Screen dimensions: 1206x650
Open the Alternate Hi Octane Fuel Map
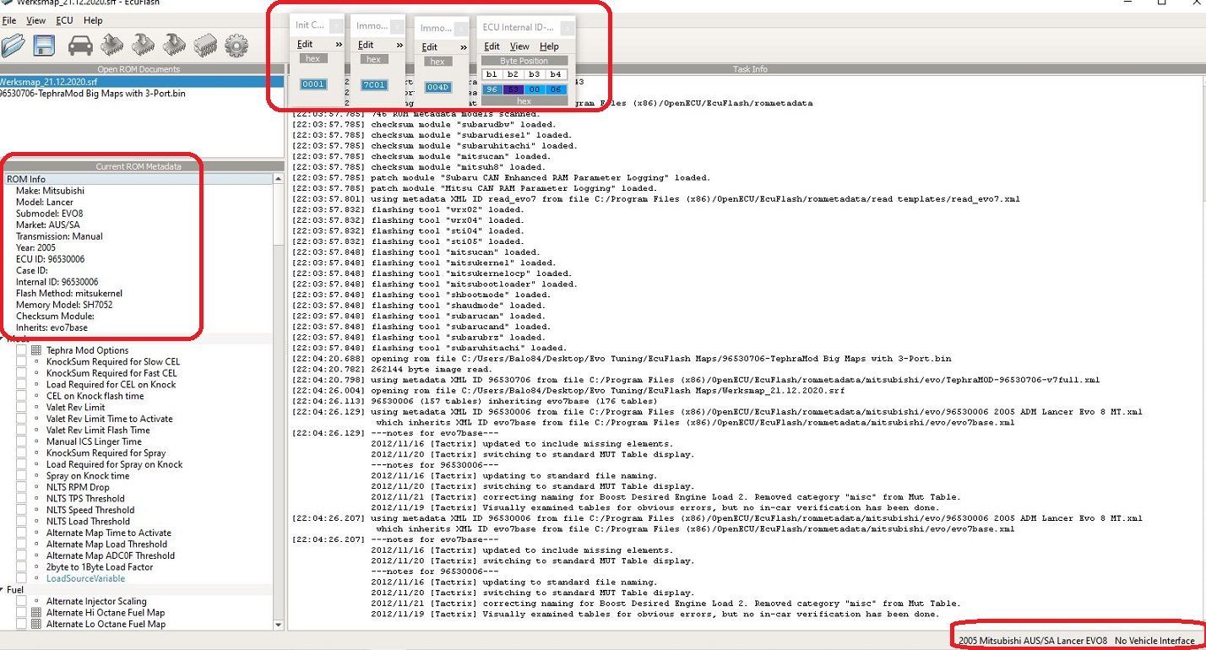click(105, 613)
